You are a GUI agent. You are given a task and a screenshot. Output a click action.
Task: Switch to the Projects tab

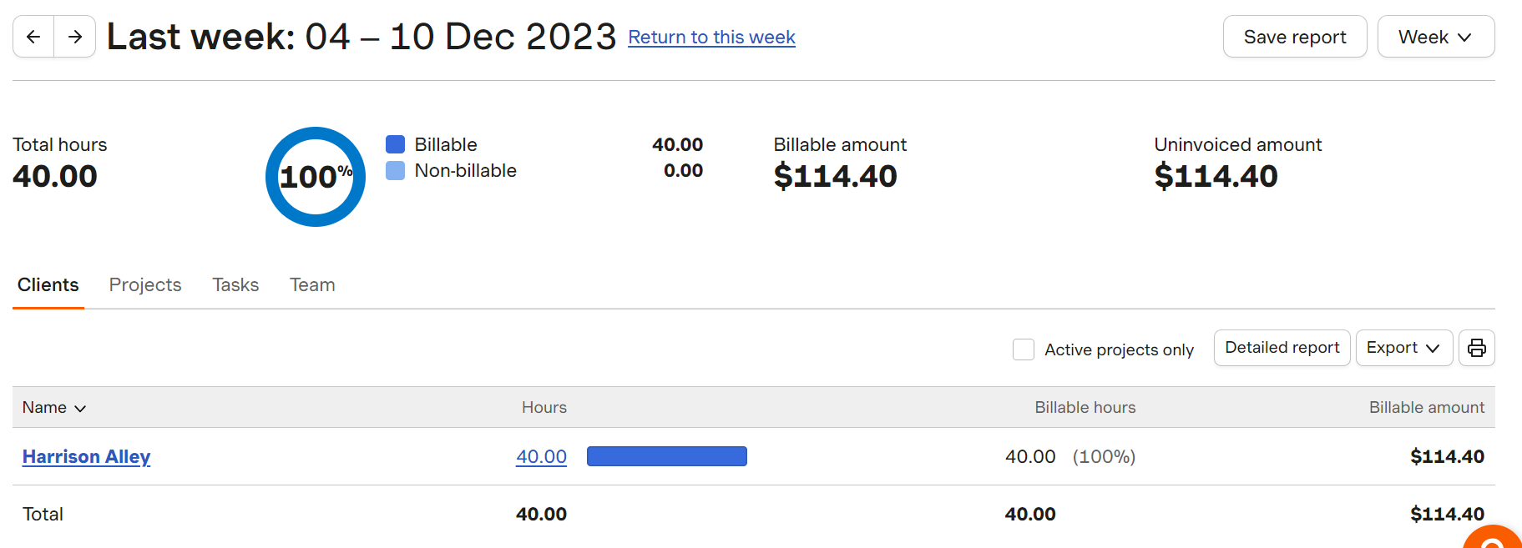(145, 285)
